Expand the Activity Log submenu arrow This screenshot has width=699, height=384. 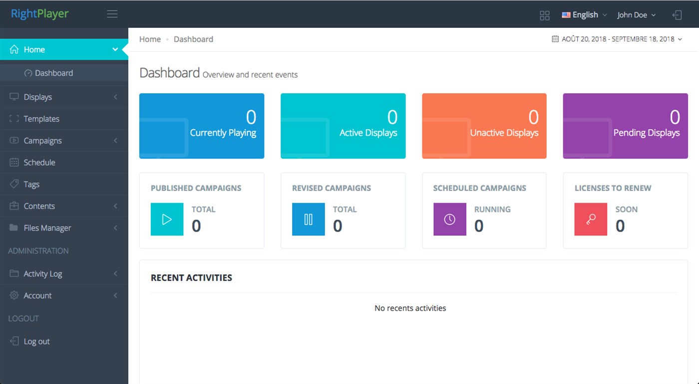point(115,273)
